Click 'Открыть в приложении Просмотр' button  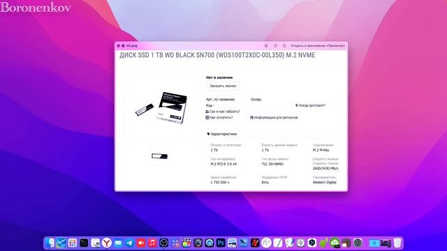point(318,45)
